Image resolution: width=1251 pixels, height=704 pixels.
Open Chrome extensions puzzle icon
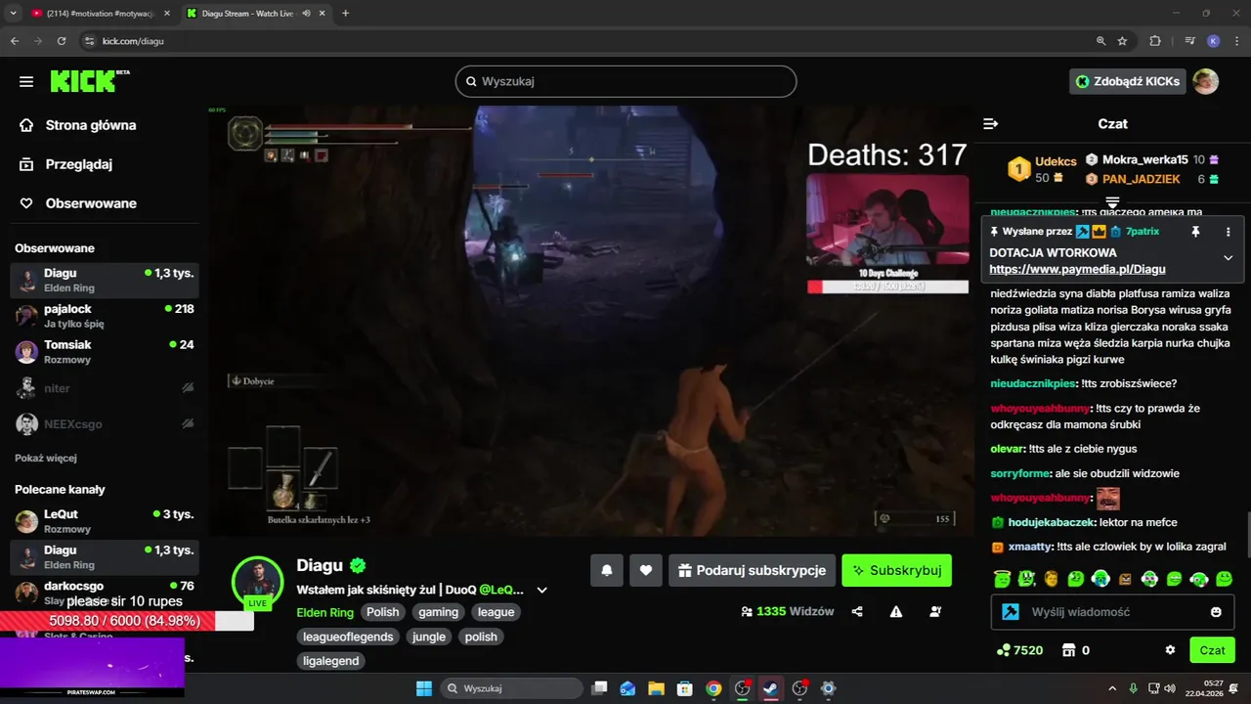[x=1155, y=41]
